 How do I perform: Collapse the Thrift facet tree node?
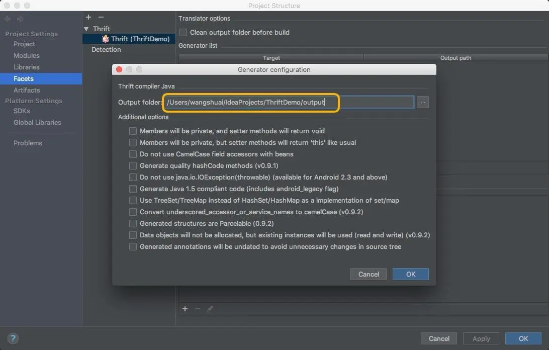coord(86,29)
